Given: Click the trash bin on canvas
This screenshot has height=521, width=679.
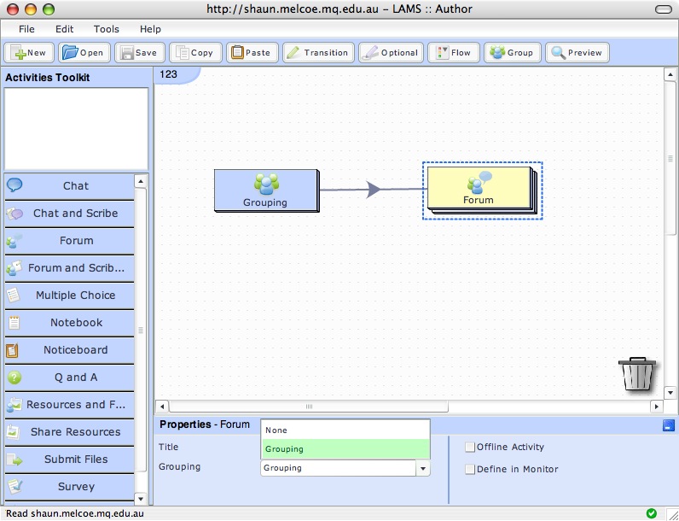Looking at the screenshot, I should point(637,374).
